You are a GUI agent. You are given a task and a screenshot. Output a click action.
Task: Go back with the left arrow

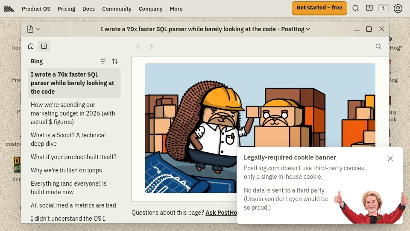pyautogui.click(x=138, y=47)
